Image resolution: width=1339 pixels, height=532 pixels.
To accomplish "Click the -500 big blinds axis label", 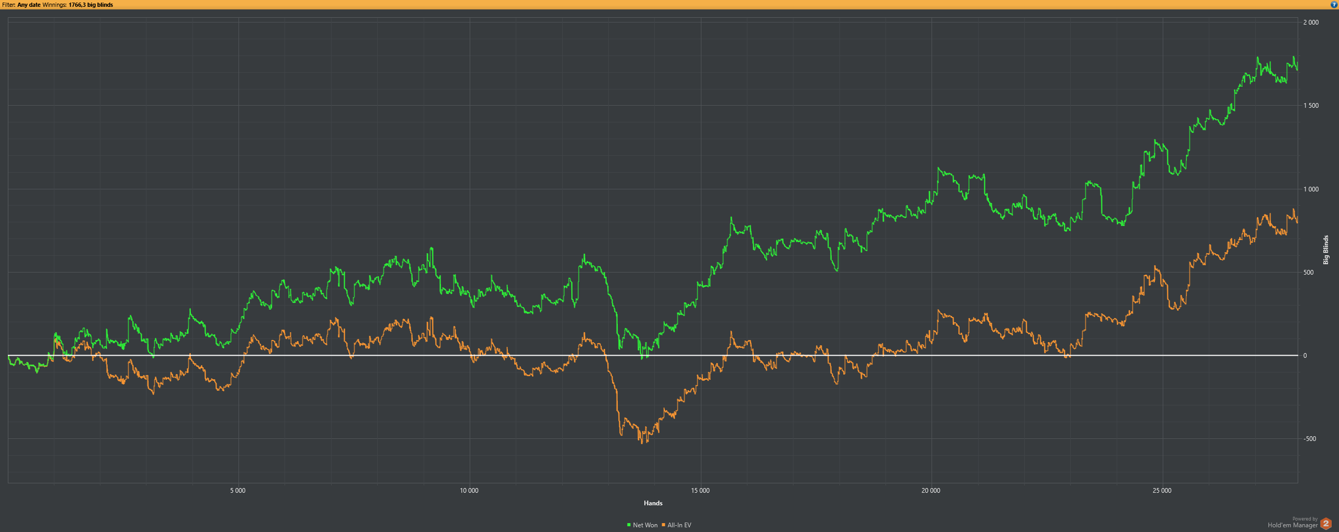I will 1310,439.
